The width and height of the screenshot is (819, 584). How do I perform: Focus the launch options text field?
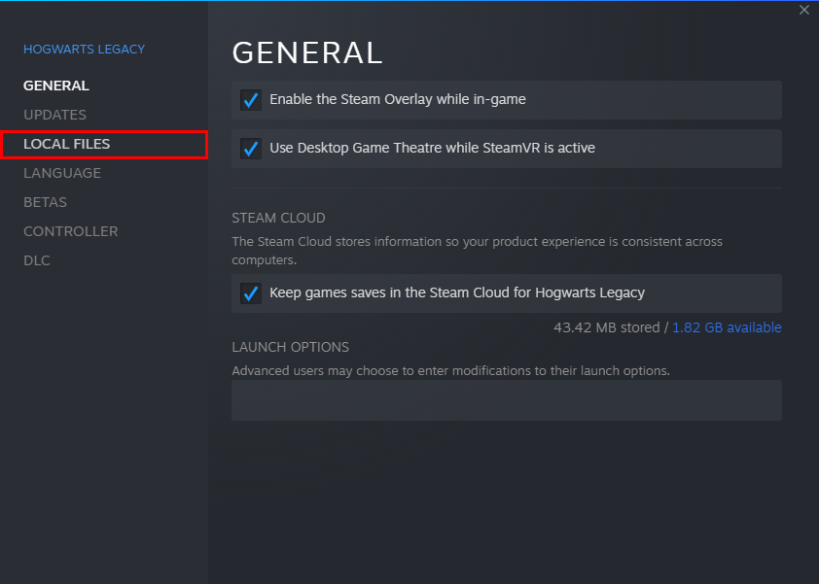pos(506,400)
